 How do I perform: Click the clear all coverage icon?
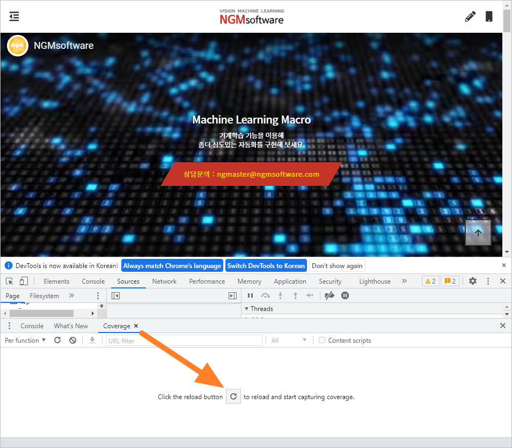(x=73, y=340)
